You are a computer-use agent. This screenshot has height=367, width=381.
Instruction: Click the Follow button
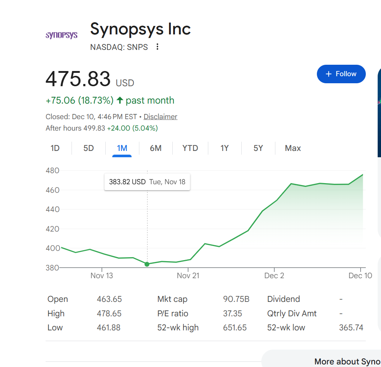pyautogui.click(x=341, y=74)
